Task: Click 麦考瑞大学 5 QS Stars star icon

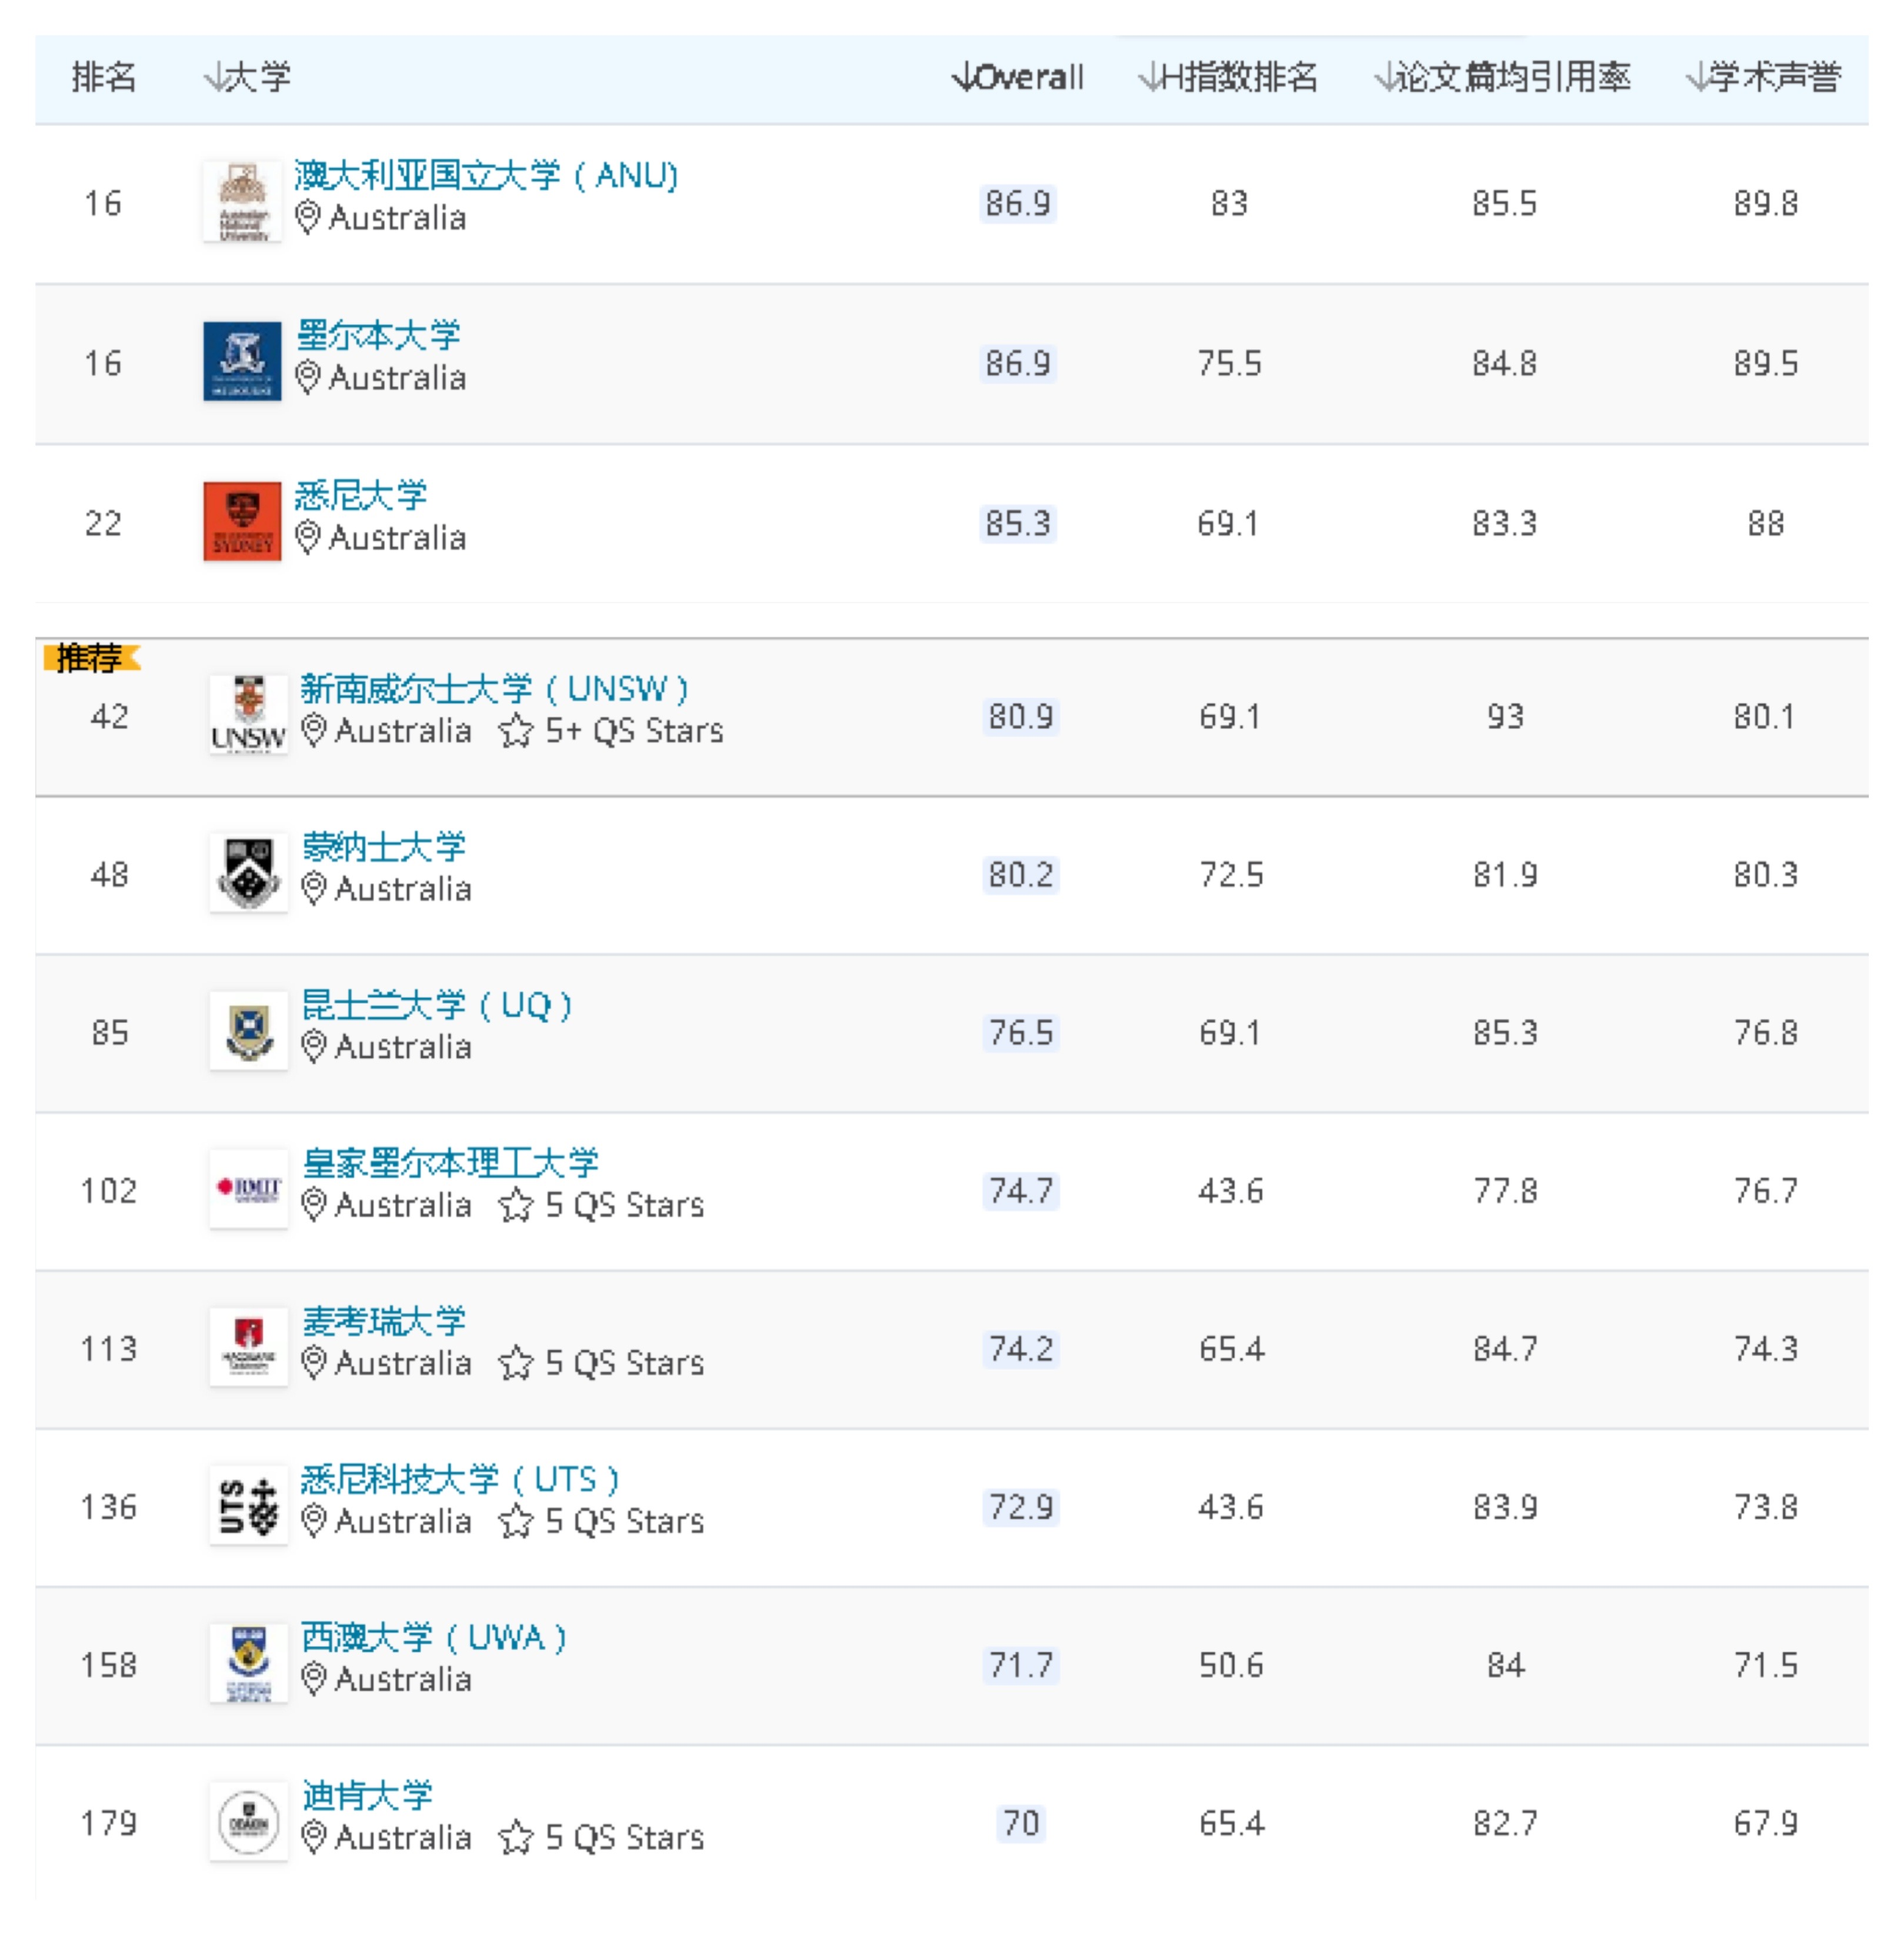Action: [516, 1363]
